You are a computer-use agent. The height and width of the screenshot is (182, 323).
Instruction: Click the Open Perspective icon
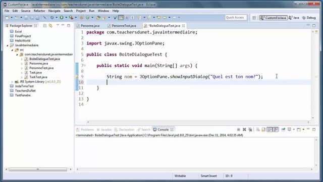pyautogui.click(x=254, y=18)
